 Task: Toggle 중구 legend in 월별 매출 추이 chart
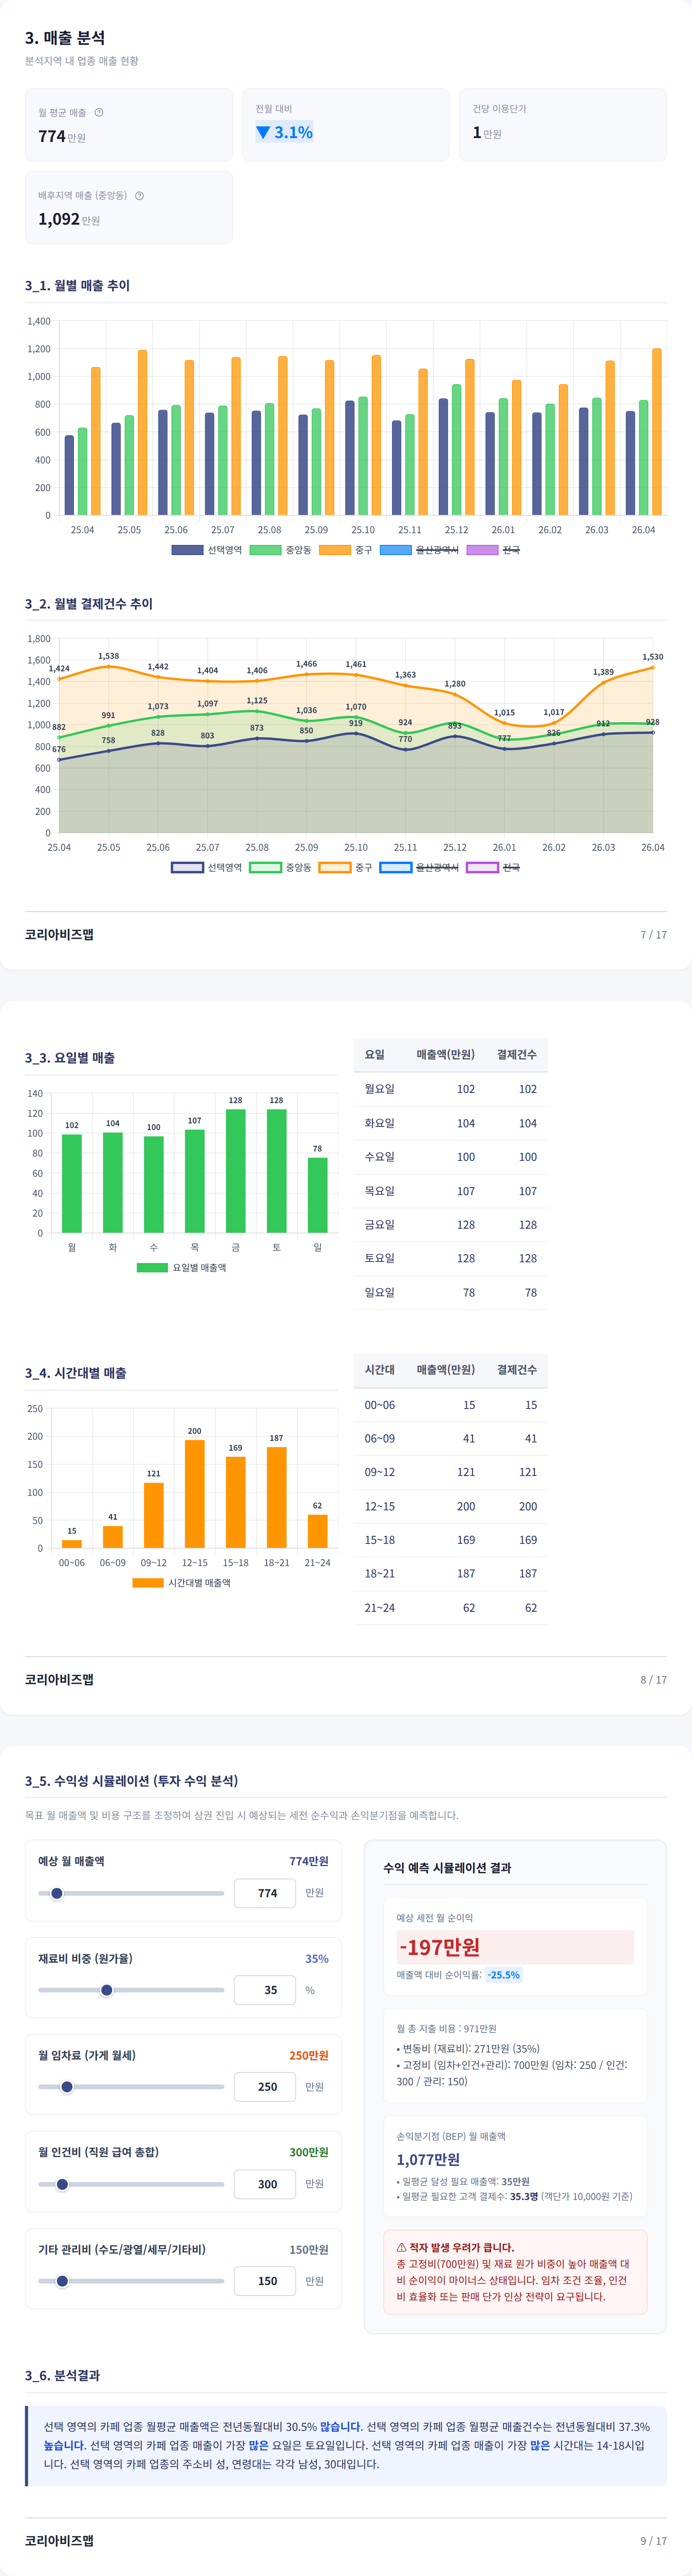click(x=346, y=550)
